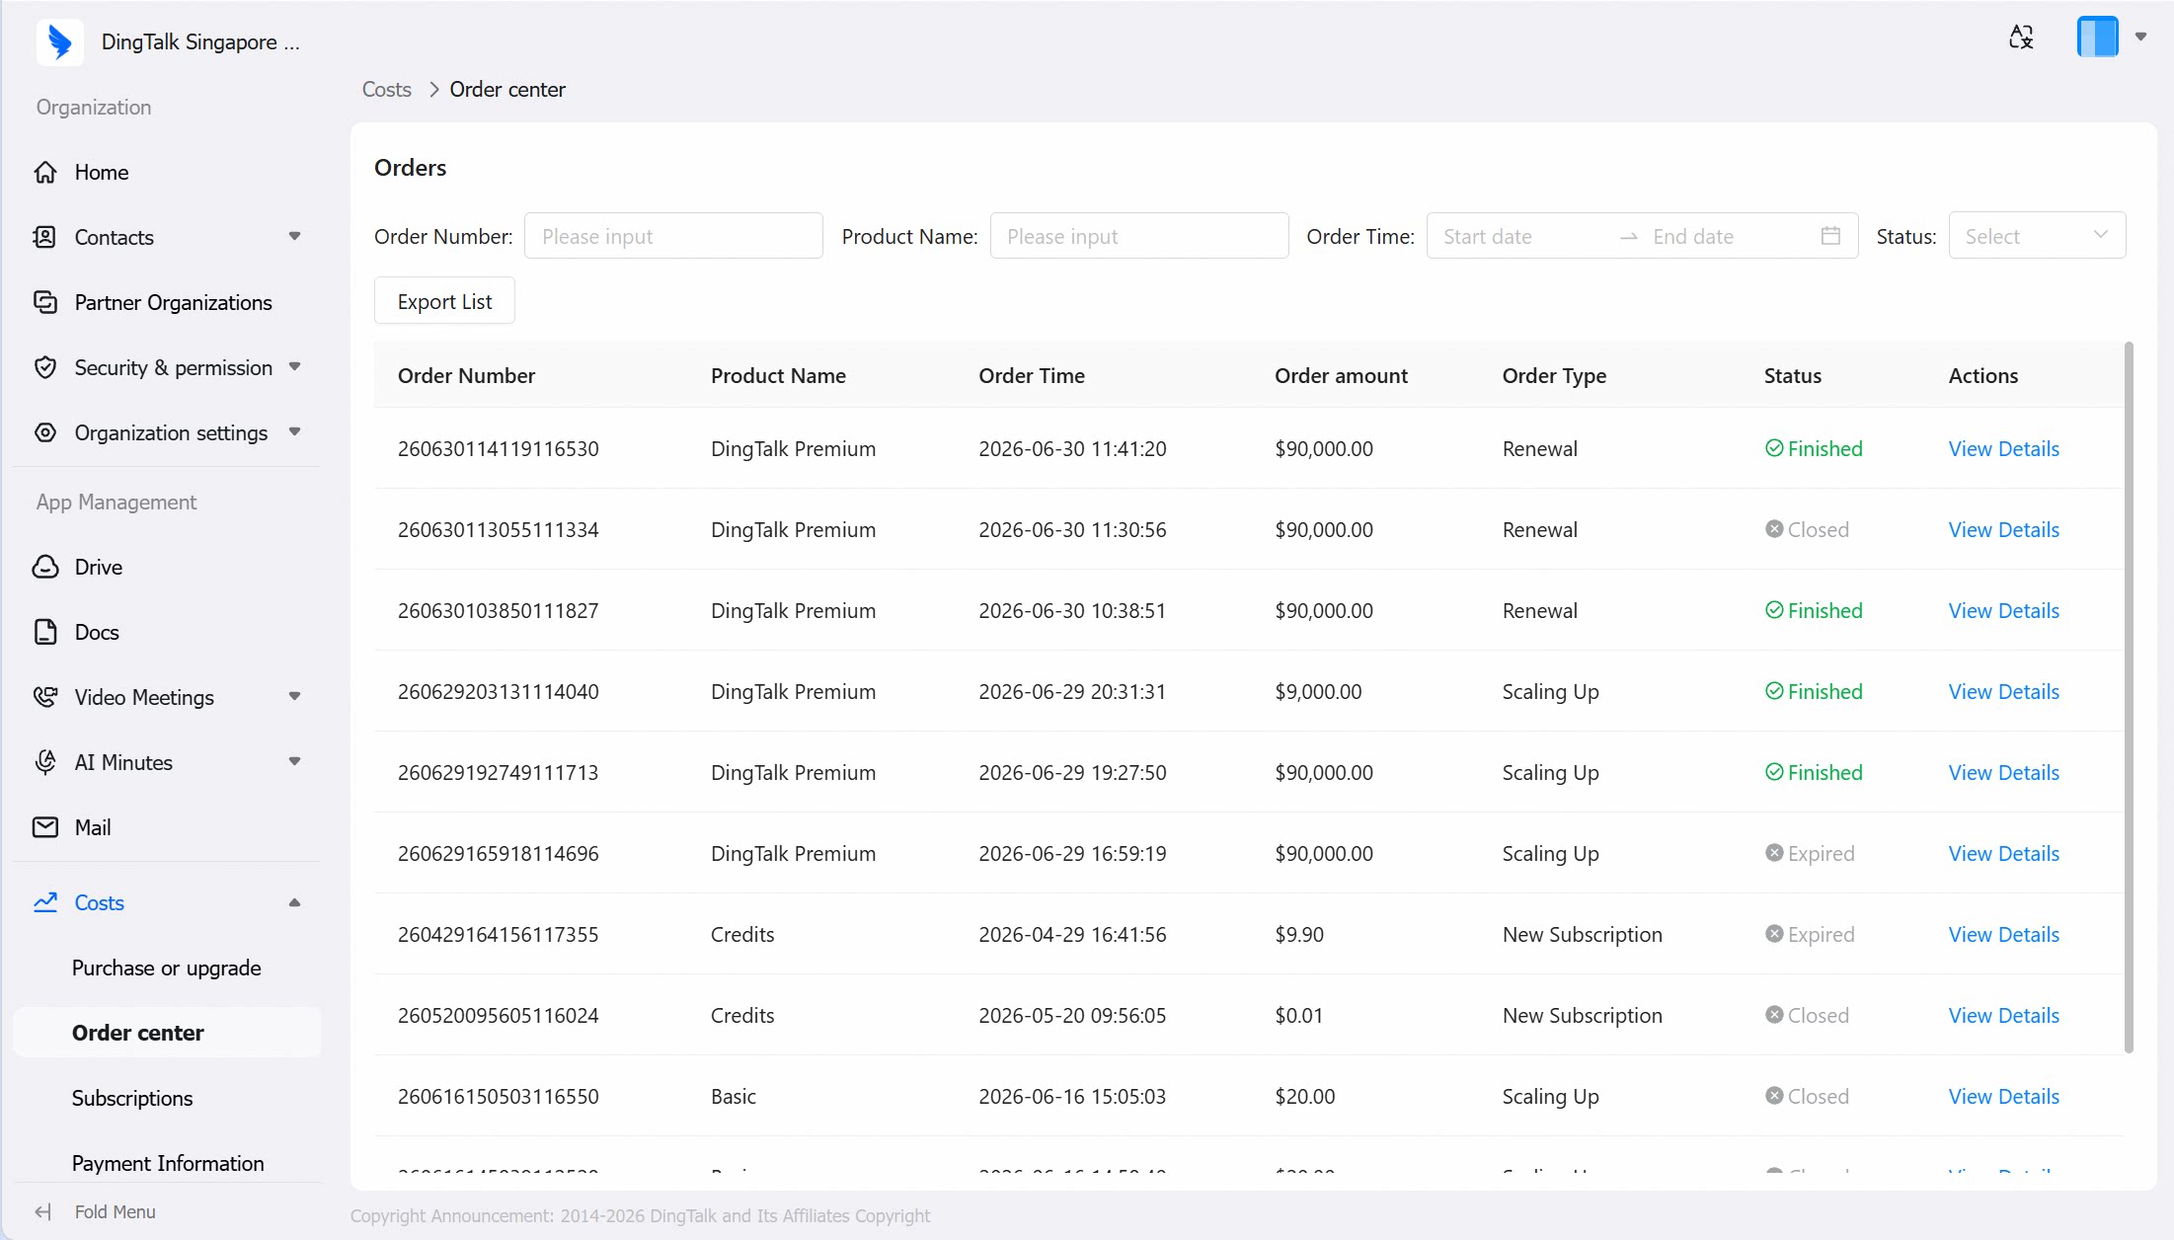Click the orders table vertical scrollbar
Image resolution: width=2174 pixels, height=1240 pixels.
click(x=2129, y=696)
